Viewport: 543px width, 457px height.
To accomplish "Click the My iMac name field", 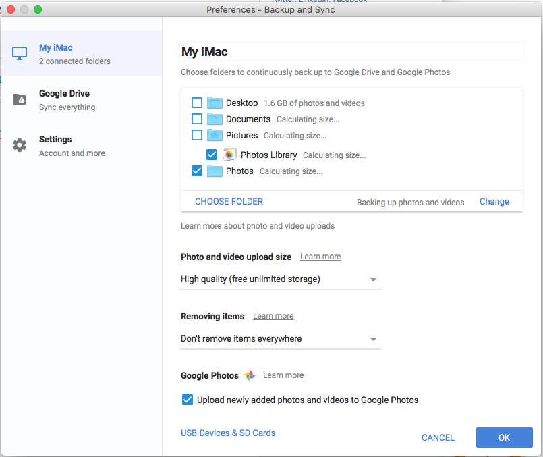I will click(351, 52).
